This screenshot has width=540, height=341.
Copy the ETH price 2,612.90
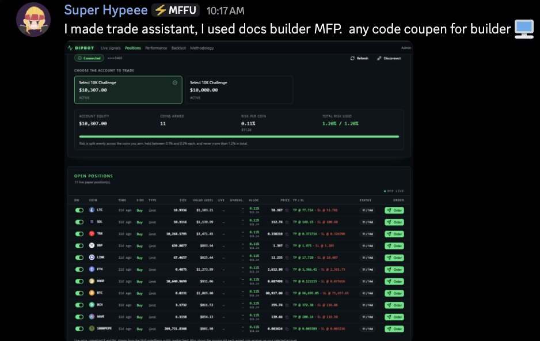[287, 270]
